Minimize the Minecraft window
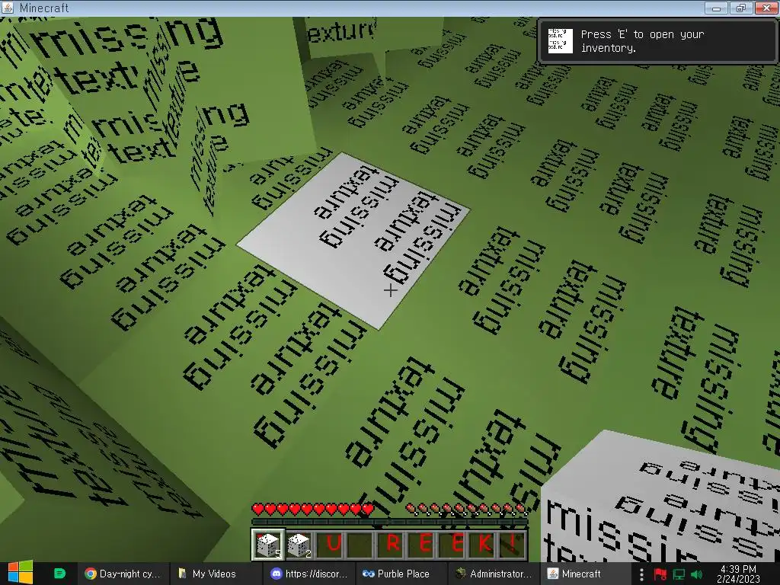 coord(717,8)
